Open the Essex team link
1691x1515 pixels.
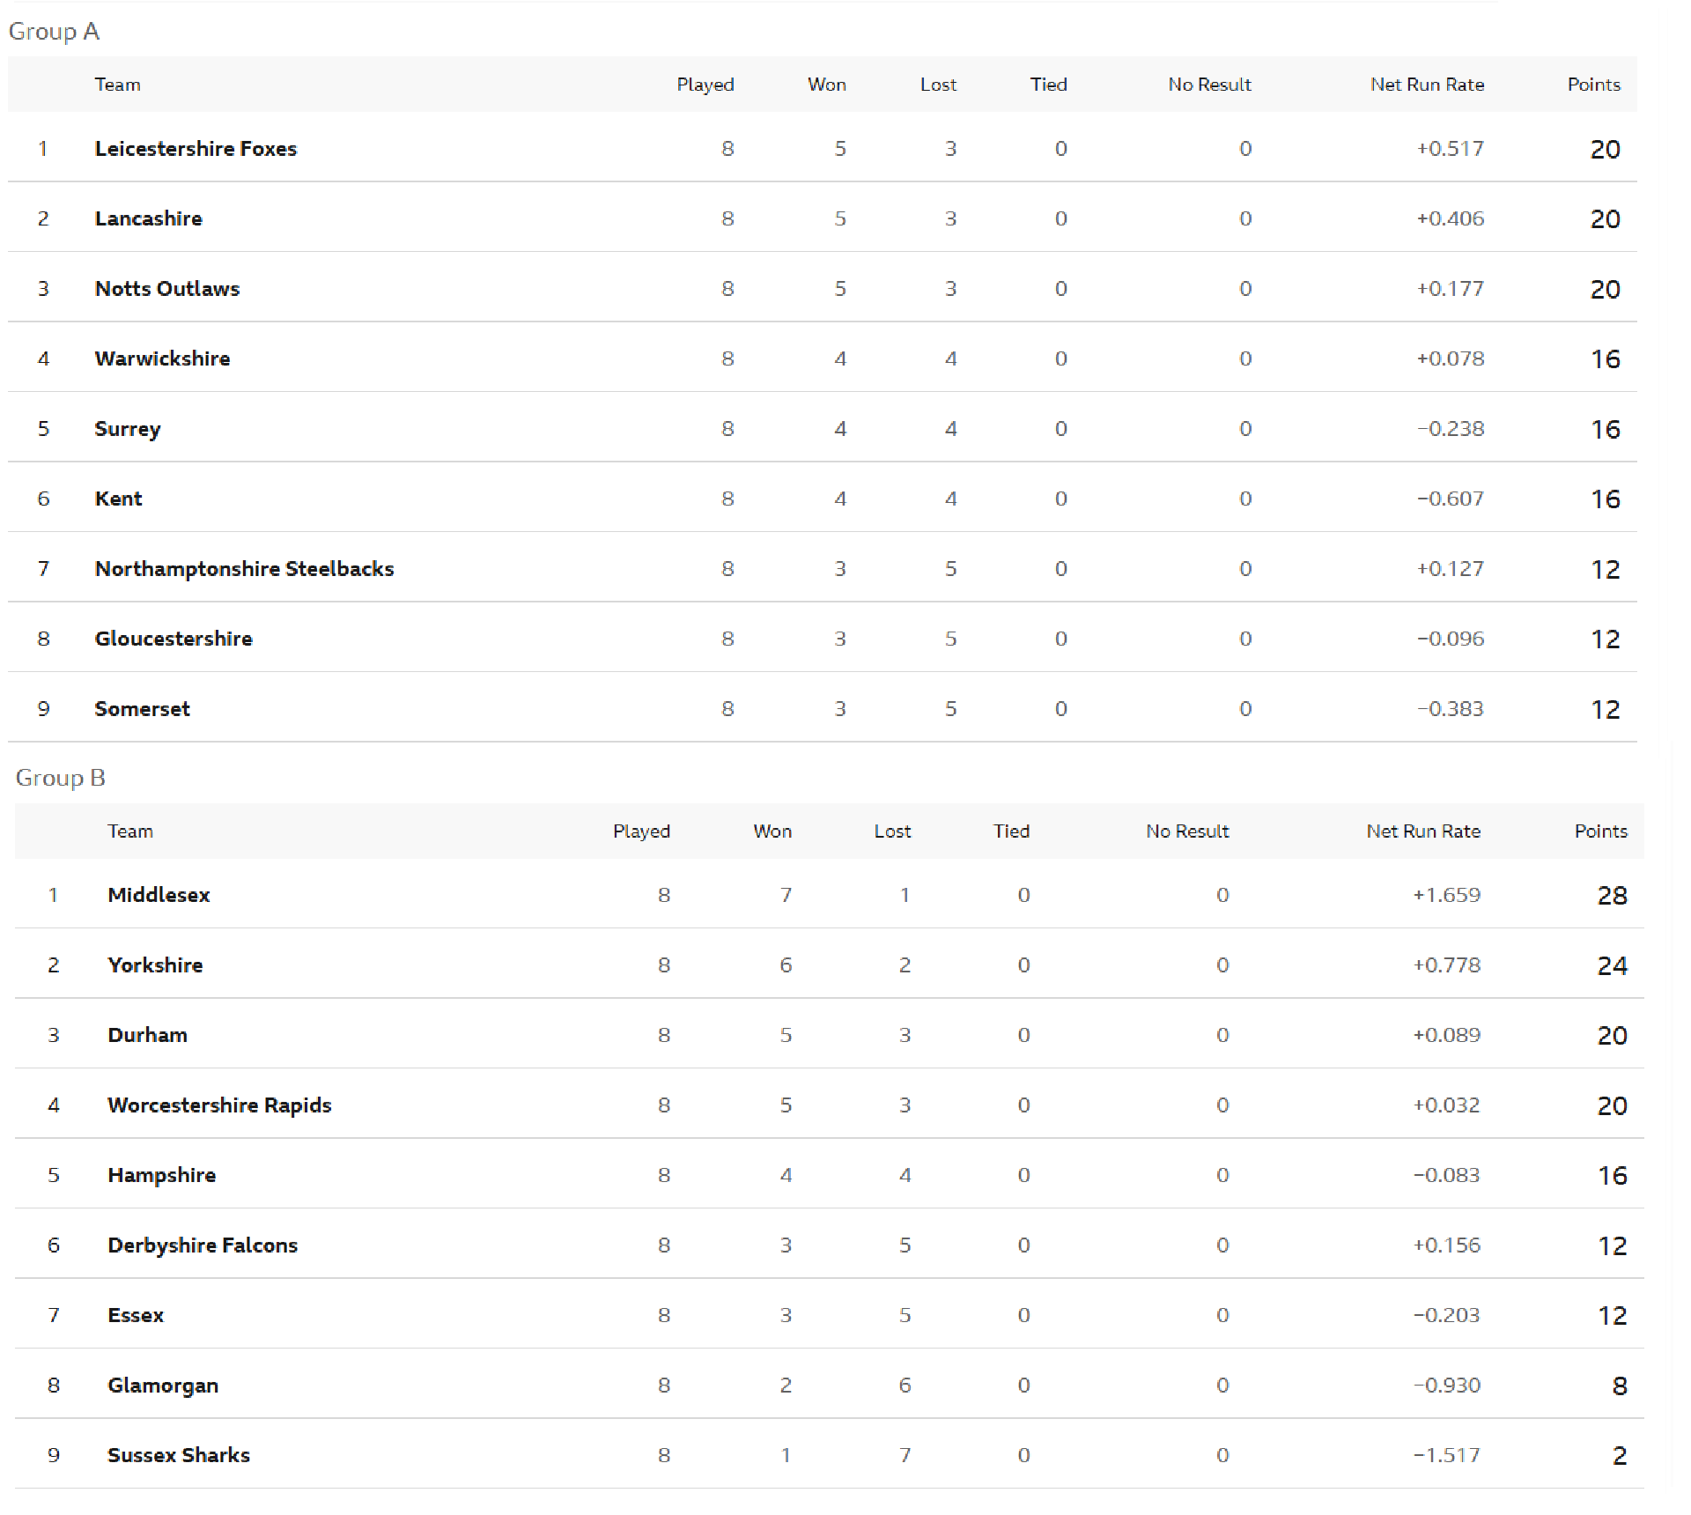click(136, 1315)
